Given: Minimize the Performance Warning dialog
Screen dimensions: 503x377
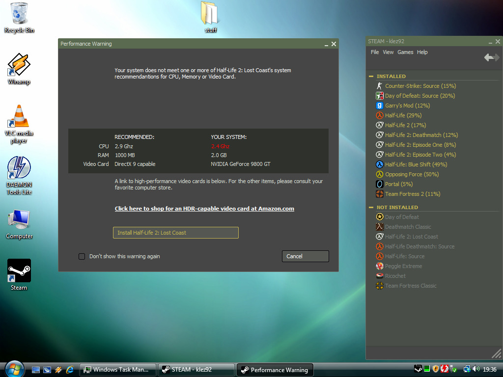Looking at the screenshot, I should (326, 44).
